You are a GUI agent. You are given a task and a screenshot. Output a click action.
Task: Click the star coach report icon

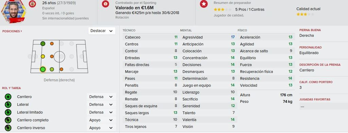204,4
